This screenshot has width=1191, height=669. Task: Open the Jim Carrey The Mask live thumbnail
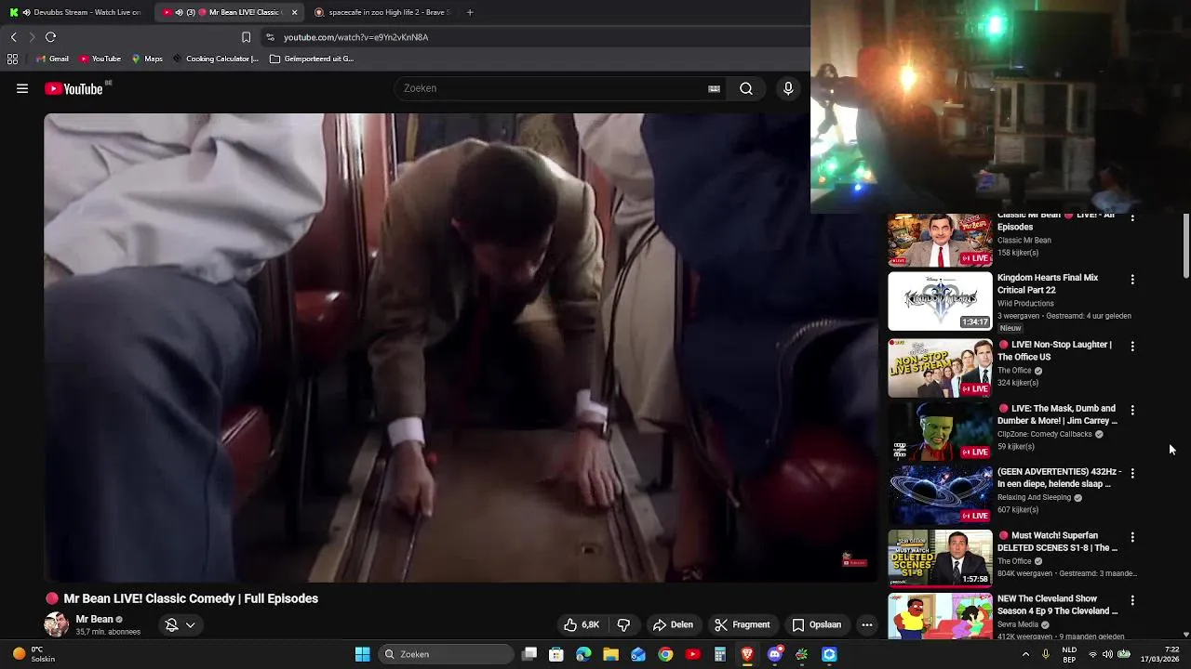click(x=940, y=431)
